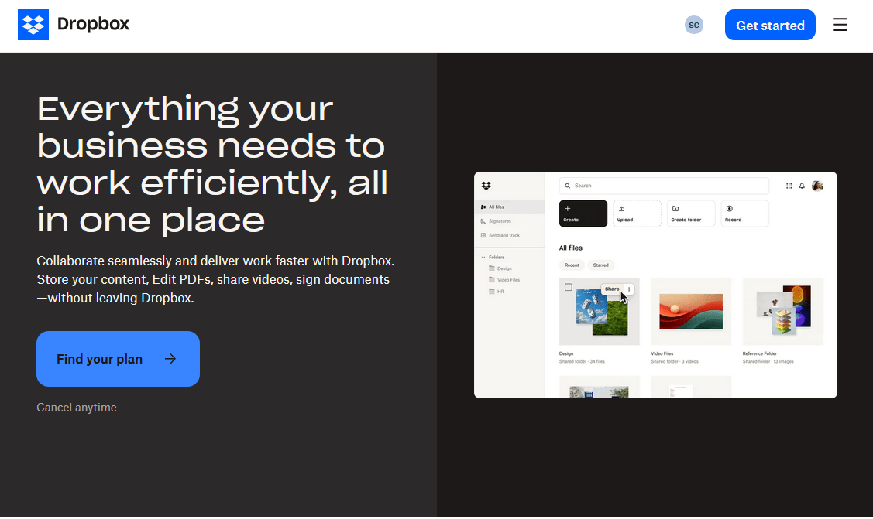Screen dimensions: 873x519
Task: Click the 'Shared folder · 34 files' text
Action: 582,362
